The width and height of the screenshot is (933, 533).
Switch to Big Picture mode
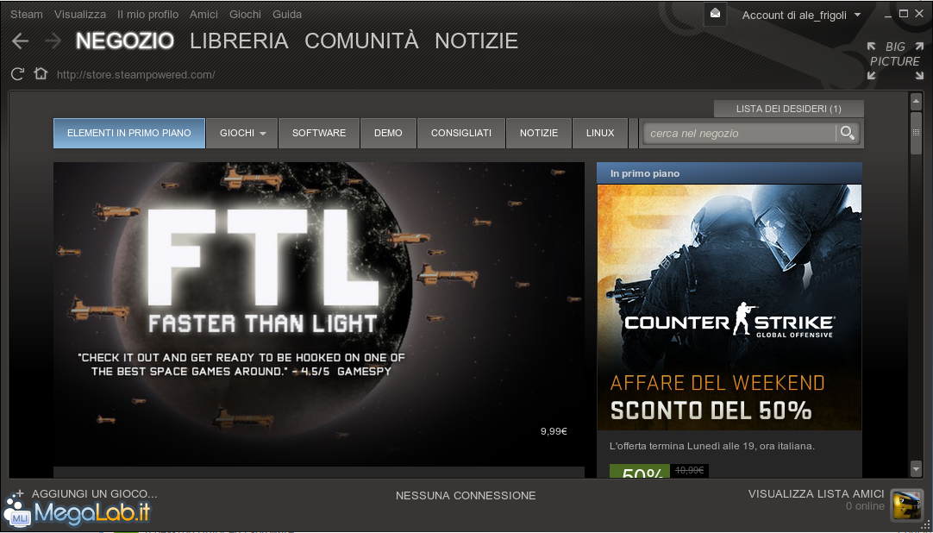tap(893, 60)
